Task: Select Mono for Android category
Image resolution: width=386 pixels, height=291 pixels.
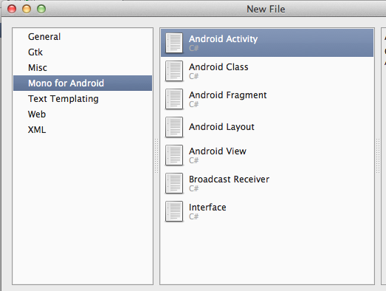Action: 83,83
